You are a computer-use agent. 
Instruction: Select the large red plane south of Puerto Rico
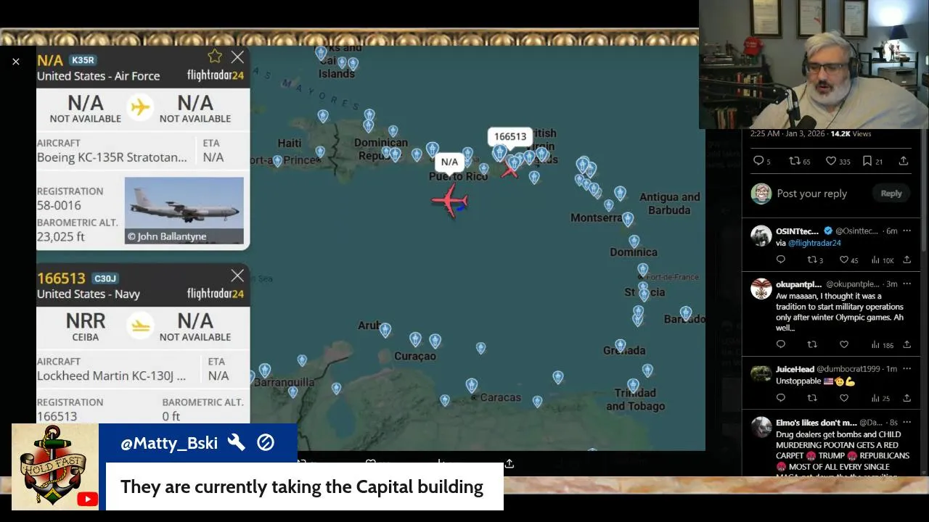[x=450, y=199]
